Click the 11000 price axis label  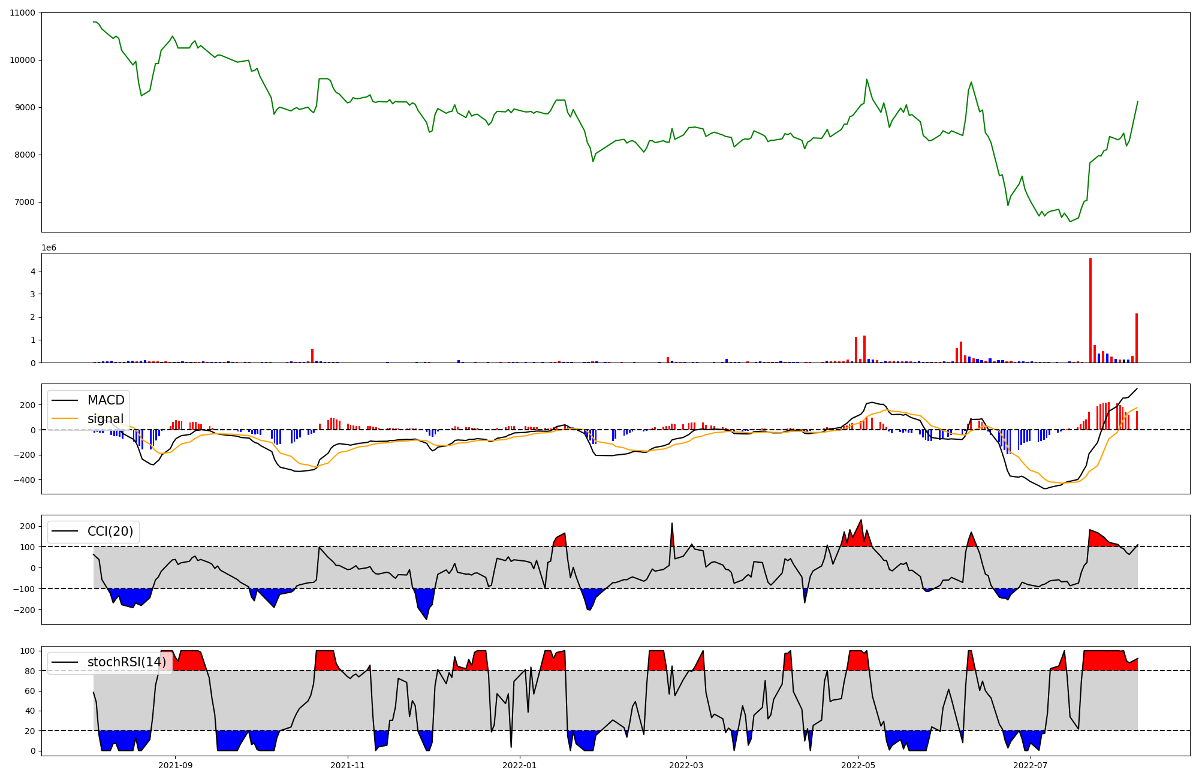point(22,13)
